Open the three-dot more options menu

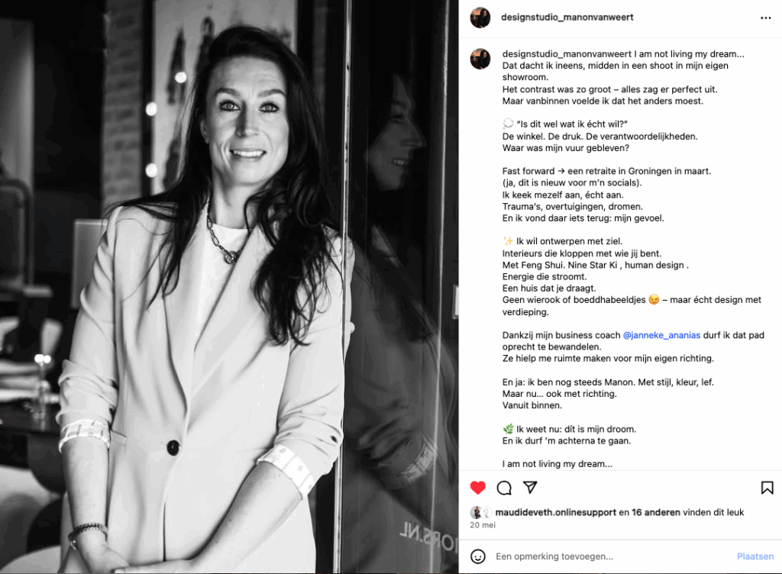pyautogui.click(x=765, y=18)
